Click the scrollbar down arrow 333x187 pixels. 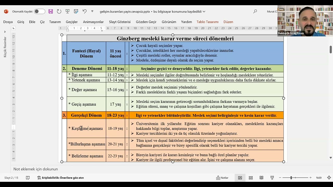[331, 158]
